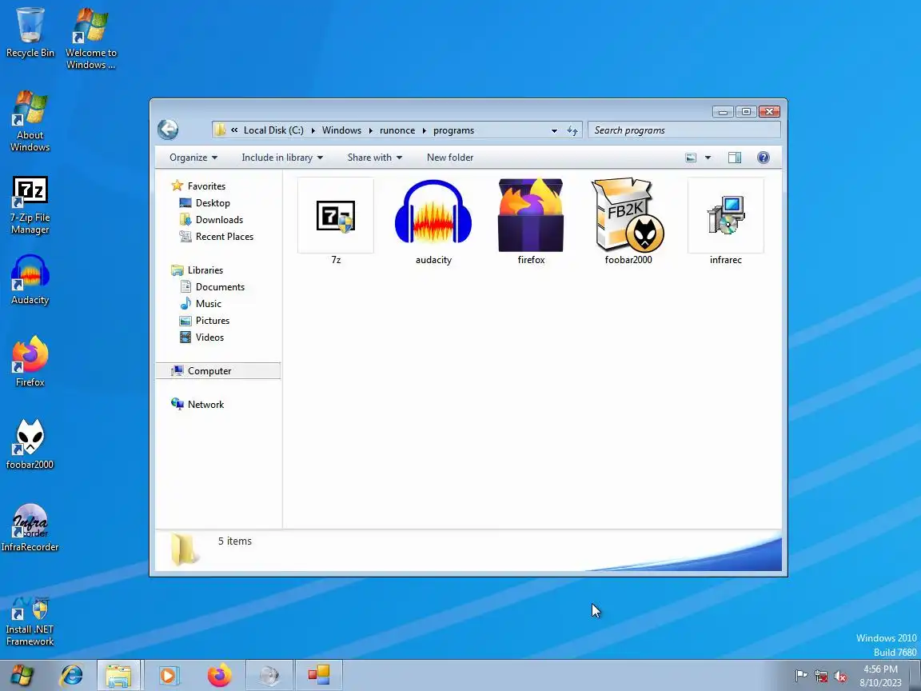This screenshot has width=921, height=691.
Task: Click in the Search programs box
Action: pos(684,130)
